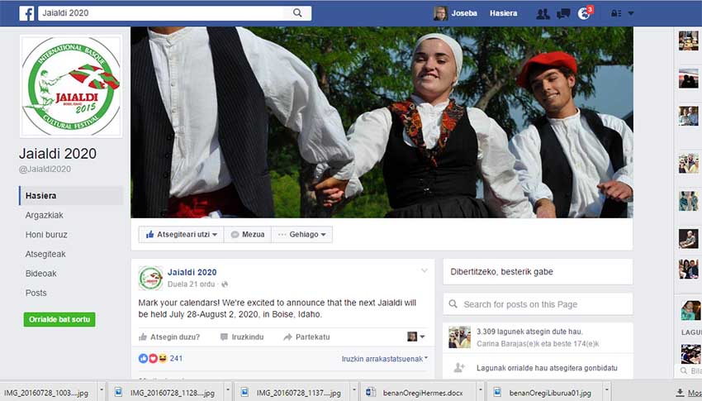702x401 pixels.
Task: Click Orrialde bat sortu green button
Action: (x=59, y=319)
